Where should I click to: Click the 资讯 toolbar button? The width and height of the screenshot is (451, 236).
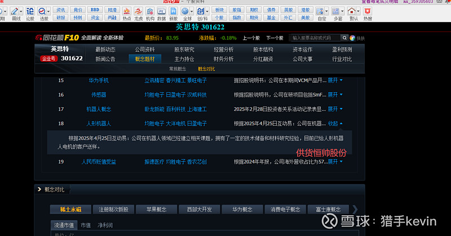pos(61,10)
